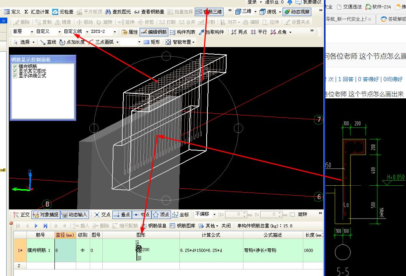Screen dimensions: 406x276
Task: Open 软件-234 browser bookmark
Action: coord(378,7)
